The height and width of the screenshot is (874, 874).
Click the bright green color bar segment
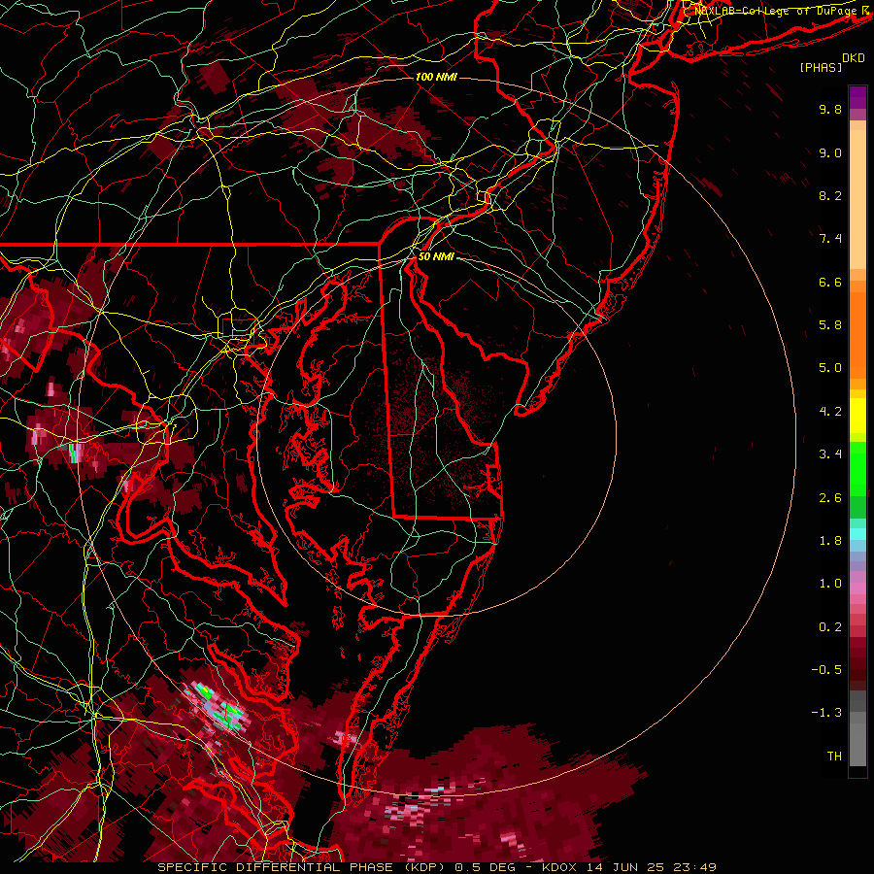(857, 468)
